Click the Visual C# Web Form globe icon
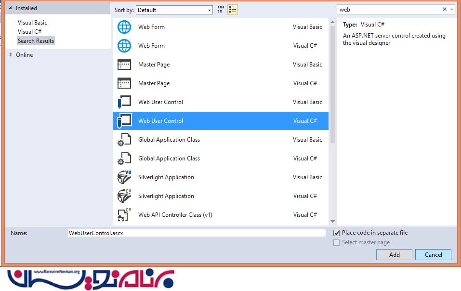Image resolution: width=461 pixels, height=291 pixels. click(x=124, y=46)
